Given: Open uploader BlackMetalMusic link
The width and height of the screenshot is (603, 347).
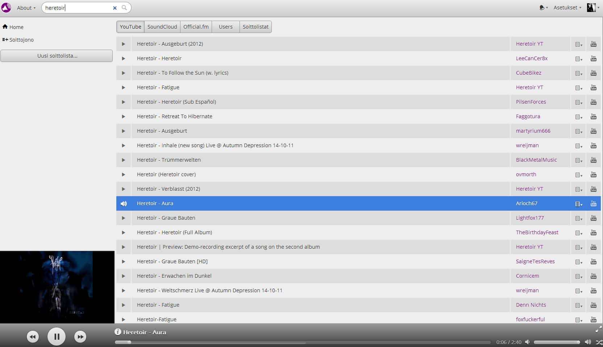Looking at the screenshot, I should [536, 160].
